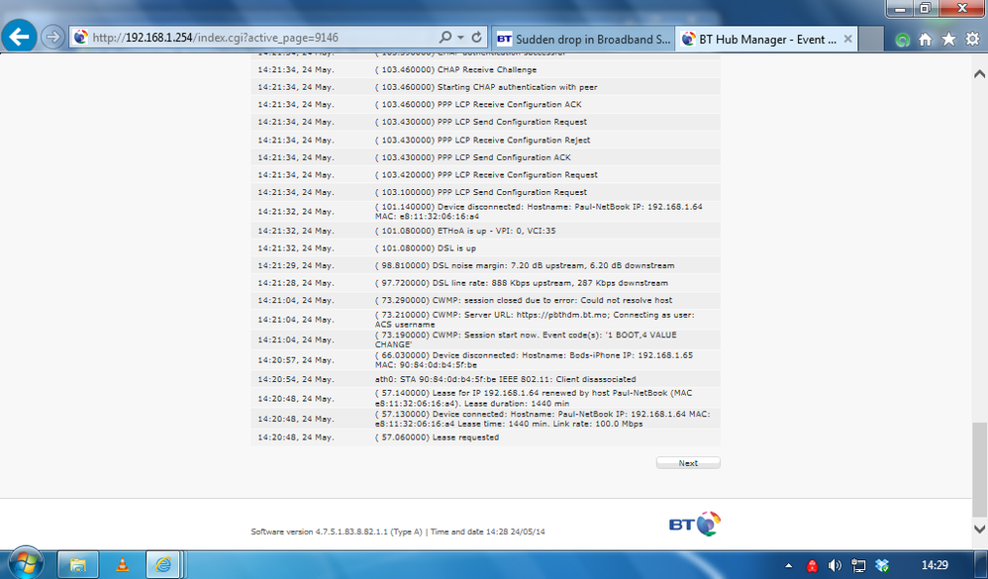
Task: Select 'PPP LCP Send Configuration ACK' entry
Action: pyautogui.click(x=485, y=157)
